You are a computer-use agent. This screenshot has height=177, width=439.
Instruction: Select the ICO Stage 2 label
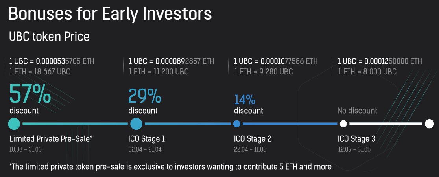pyautogui.click(x=253, y=139)
